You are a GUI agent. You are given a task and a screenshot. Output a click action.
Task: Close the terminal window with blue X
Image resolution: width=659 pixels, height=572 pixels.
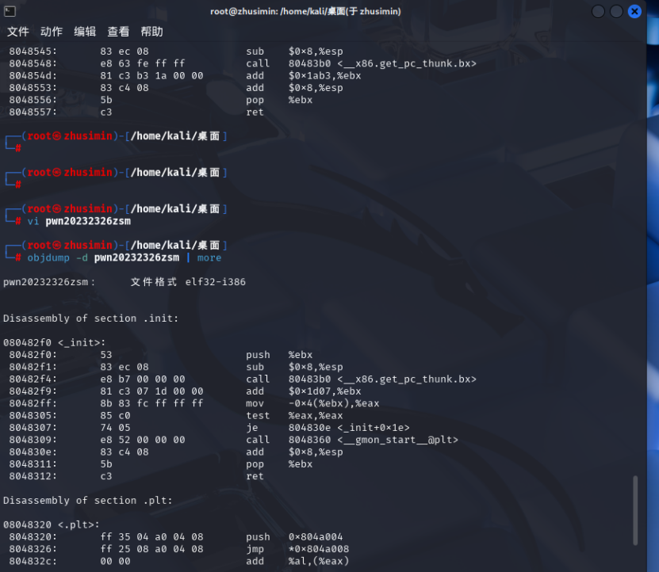click(634, 11)
